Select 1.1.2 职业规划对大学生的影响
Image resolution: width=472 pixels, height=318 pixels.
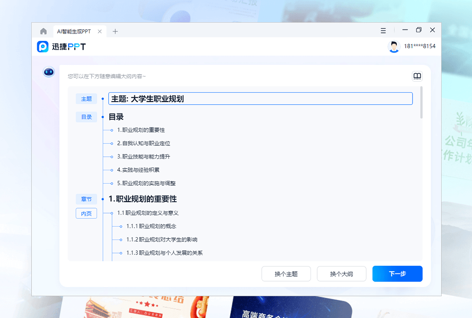pos(162,239)
